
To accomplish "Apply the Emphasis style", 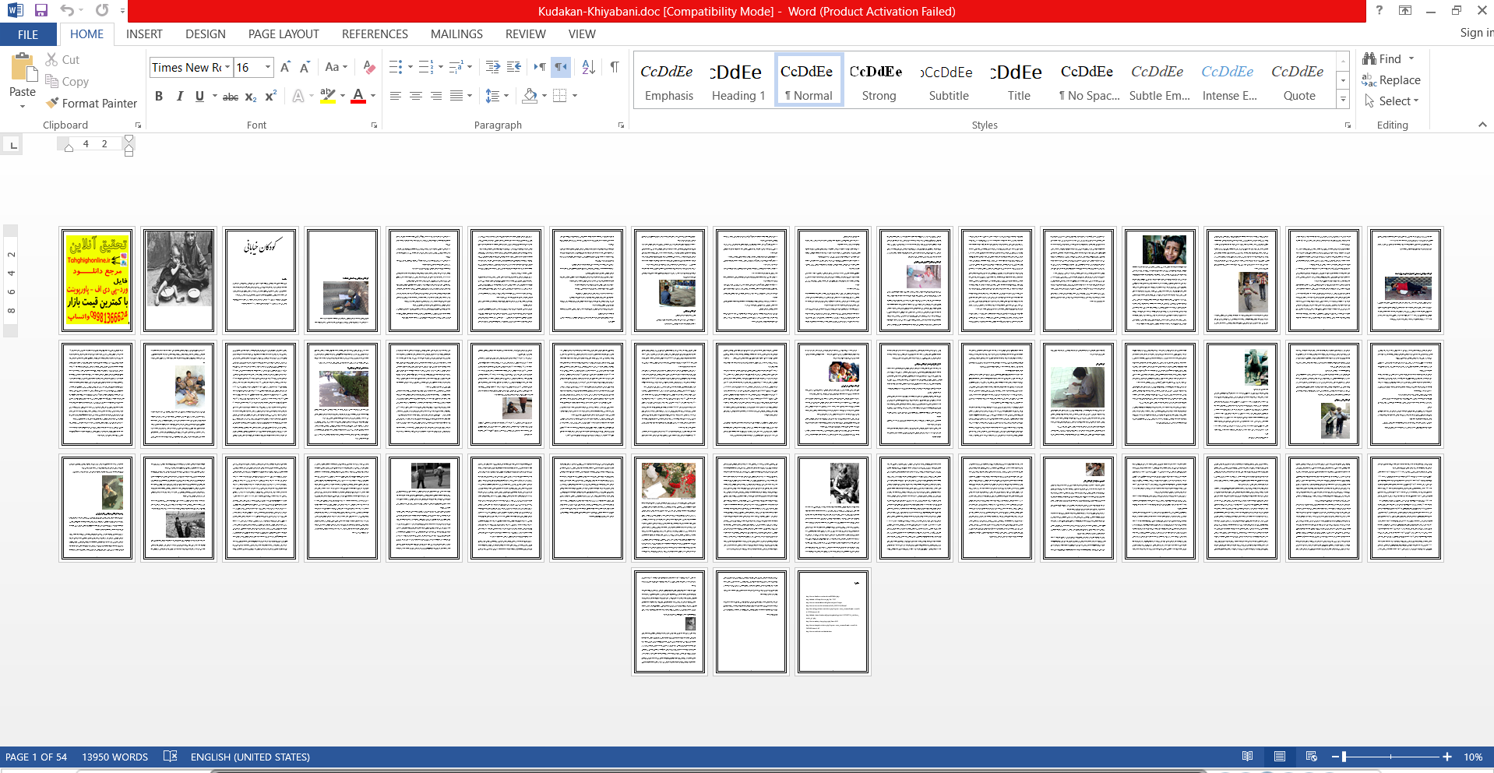I will tap(668, 81).
